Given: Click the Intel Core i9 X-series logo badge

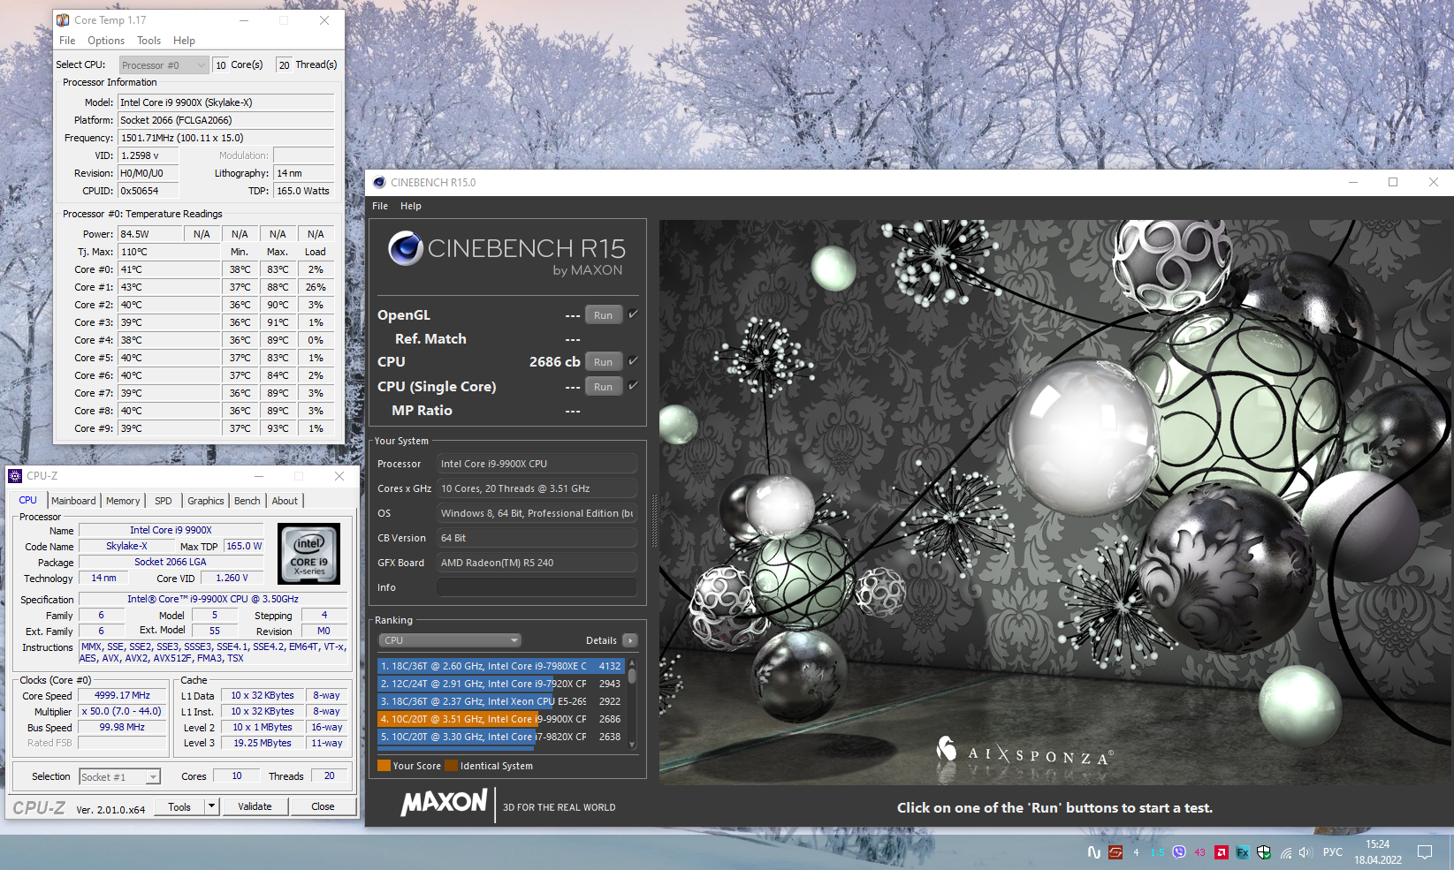Looking at the screenshot, I should point(308,554).
